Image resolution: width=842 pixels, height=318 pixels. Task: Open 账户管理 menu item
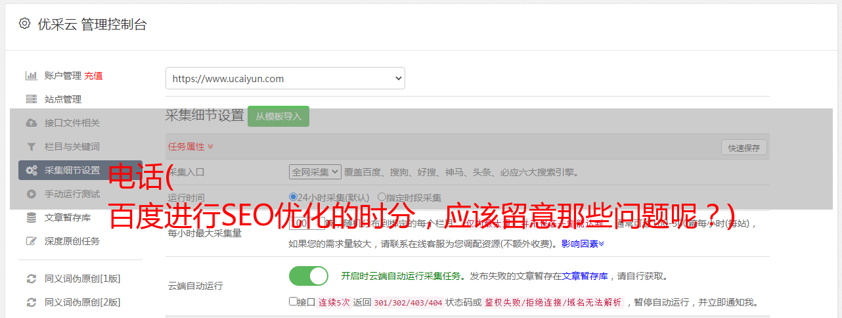click(63, 76)
